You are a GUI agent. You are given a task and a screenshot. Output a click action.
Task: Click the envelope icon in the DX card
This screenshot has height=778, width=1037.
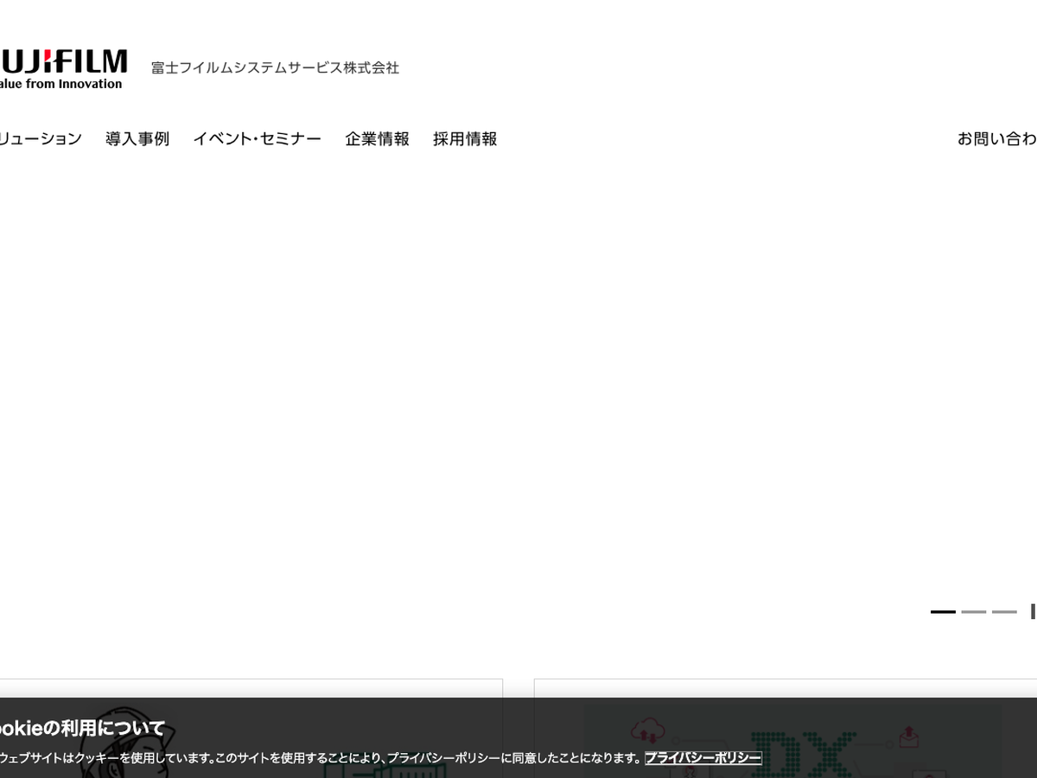[908, 737]
